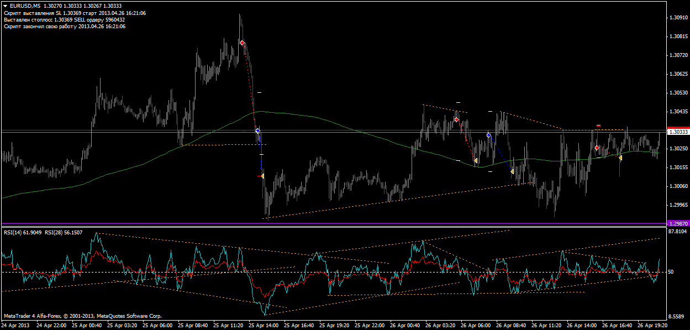Click the 1.30720 price scale value

click(x=678, y=55)
